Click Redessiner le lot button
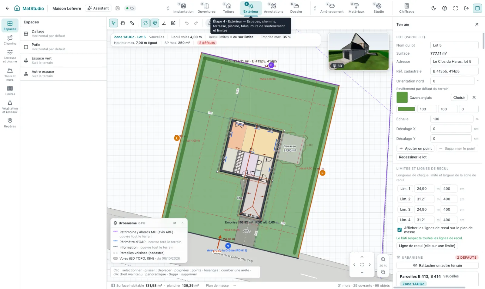 coord(413,157)
